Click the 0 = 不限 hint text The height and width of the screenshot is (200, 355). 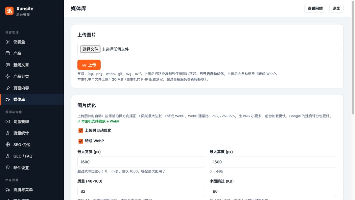click(x=216, y=171)
